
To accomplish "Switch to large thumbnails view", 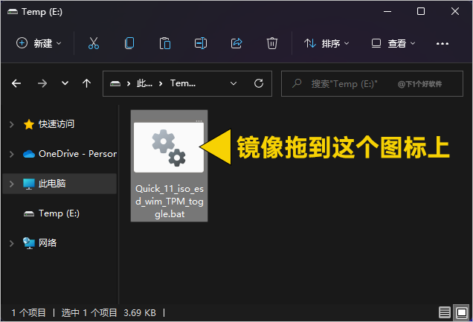I will [461, 312].
